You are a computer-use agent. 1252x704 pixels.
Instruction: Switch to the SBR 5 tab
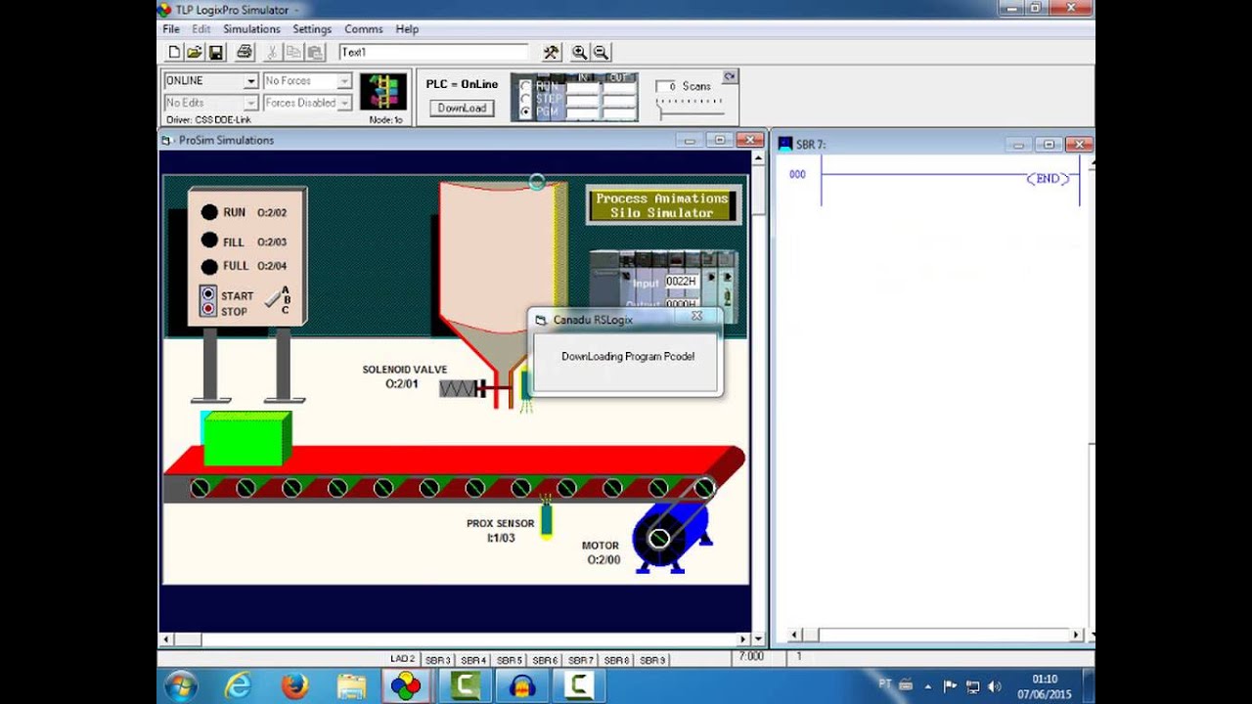coord(510,660)
